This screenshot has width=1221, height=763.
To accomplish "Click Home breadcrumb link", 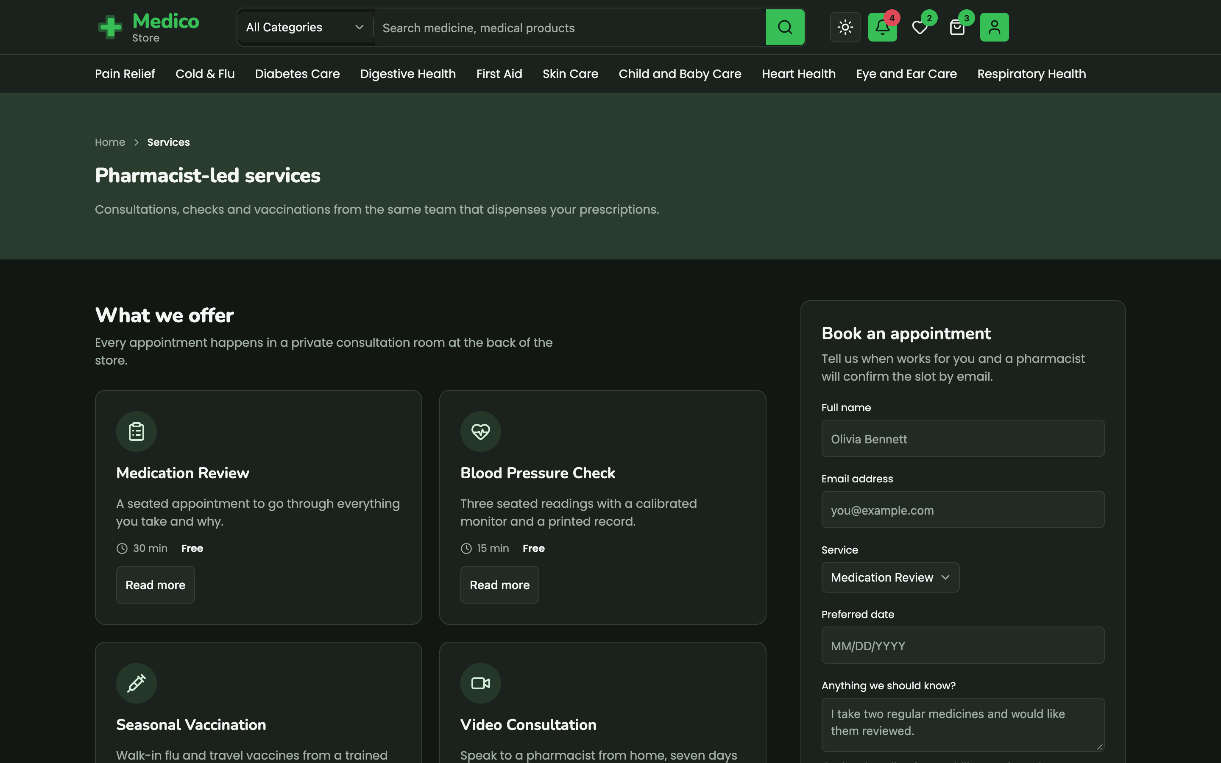I will (x=110, y=142).
